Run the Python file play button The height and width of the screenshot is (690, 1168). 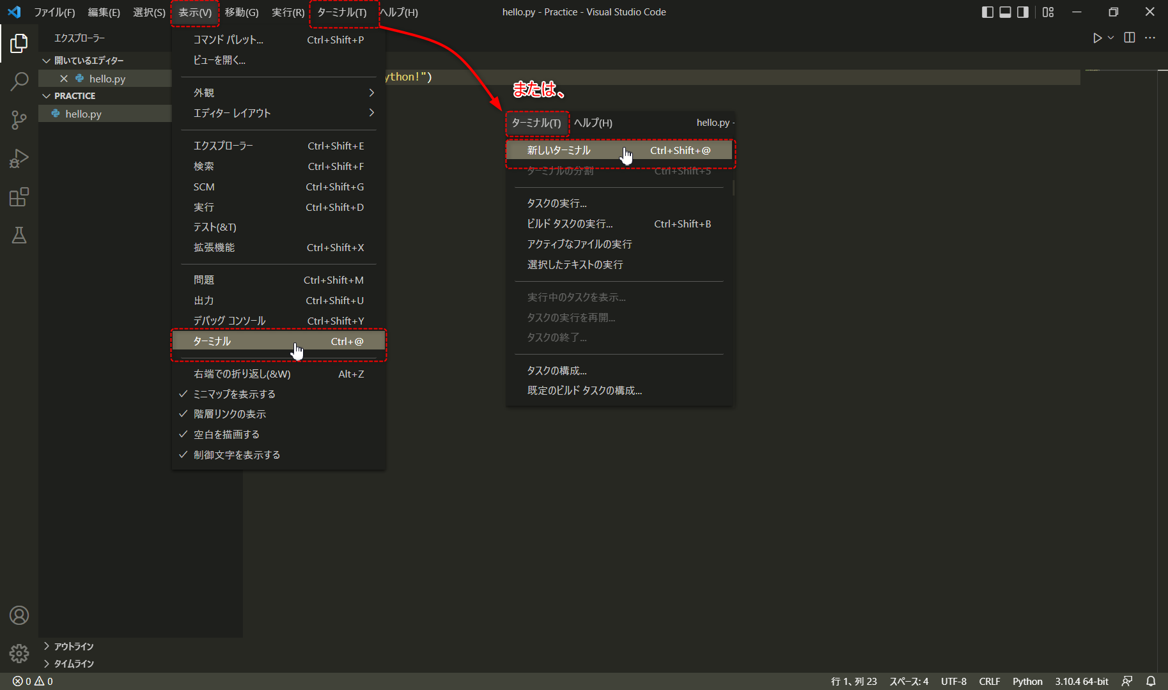pos(1097,38)
